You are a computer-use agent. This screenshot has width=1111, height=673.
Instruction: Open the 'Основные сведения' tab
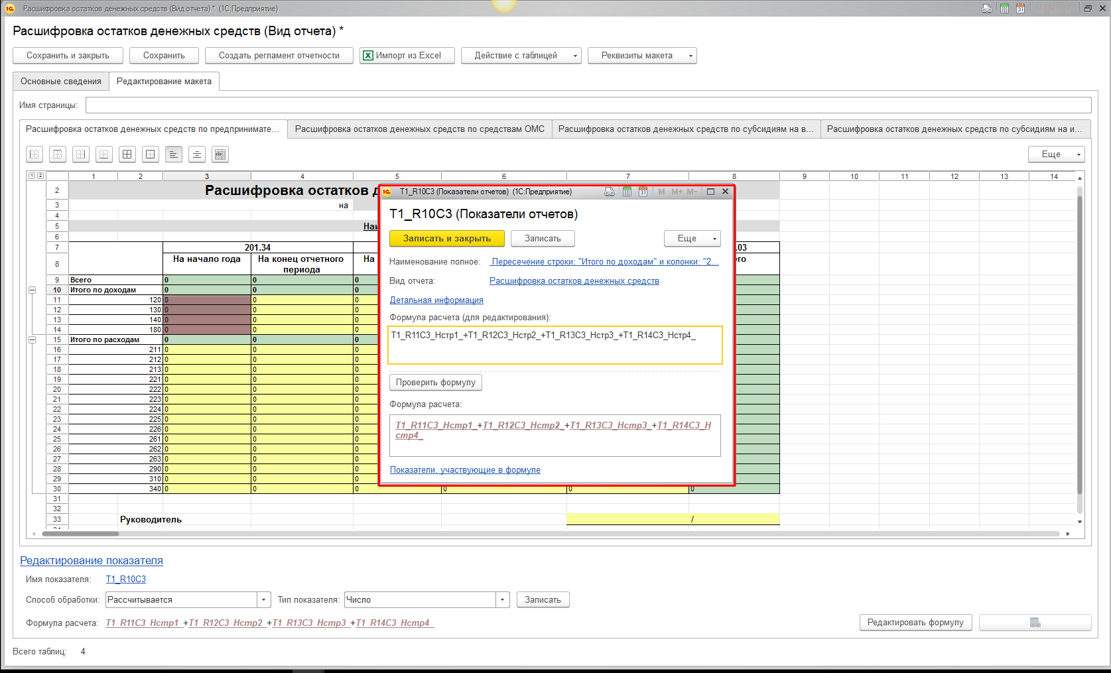[x=61, y=82]
